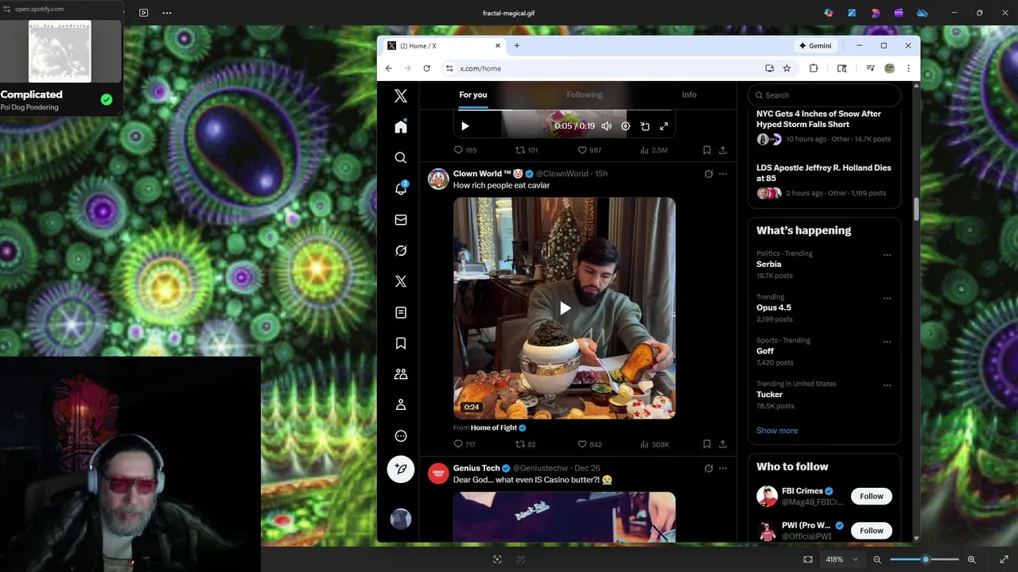Open more options for Tucker trend

(x=887, y=385)
